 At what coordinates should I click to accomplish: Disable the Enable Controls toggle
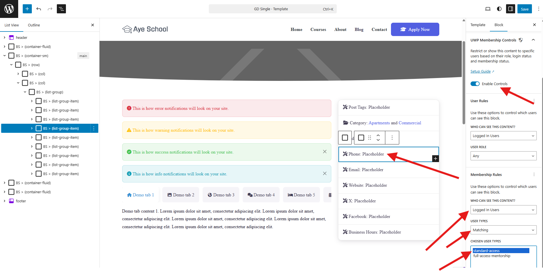tap(475, 84)
